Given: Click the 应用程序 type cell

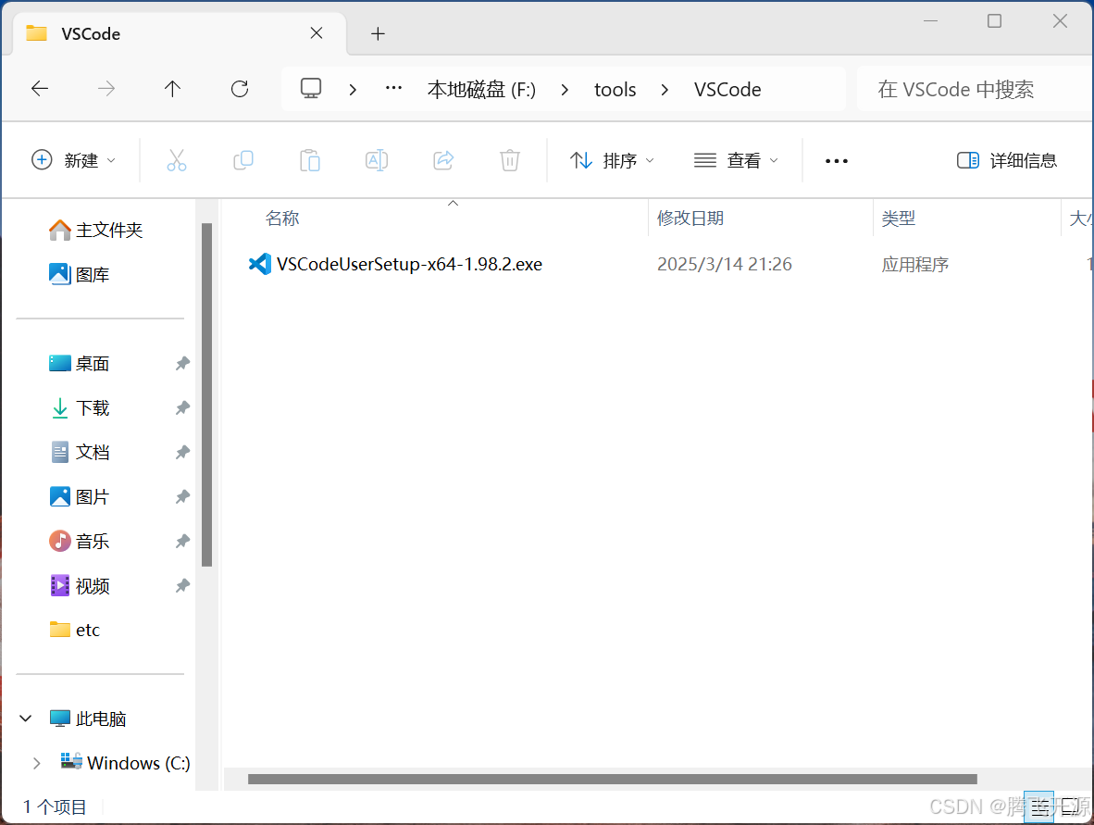Looking at the screenshot, I should click(x=914, y=265).
